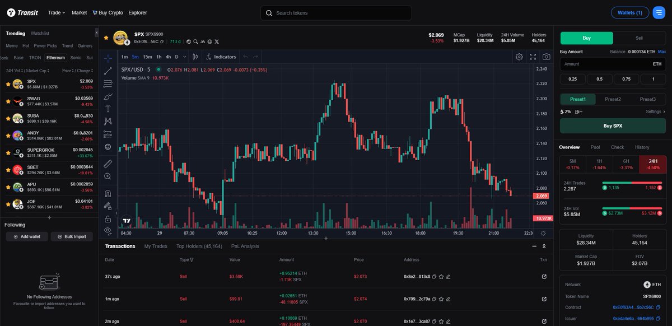Click the Buy SPX button

tap(613, 126)
